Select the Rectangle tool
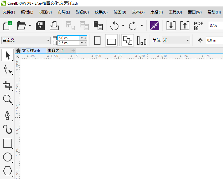Screen dimensions: 223x179 7,143
